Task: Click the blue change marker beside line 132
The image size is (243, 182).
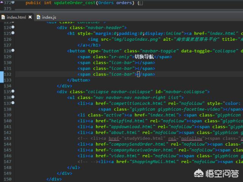Action: pos(2,77)
